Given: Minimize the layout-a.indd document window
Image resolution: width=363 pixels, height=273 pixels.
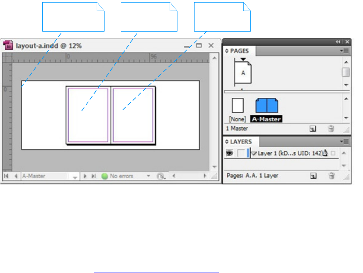Looking at the screenshot, I should pyautogui.click(x=187, y=46).
